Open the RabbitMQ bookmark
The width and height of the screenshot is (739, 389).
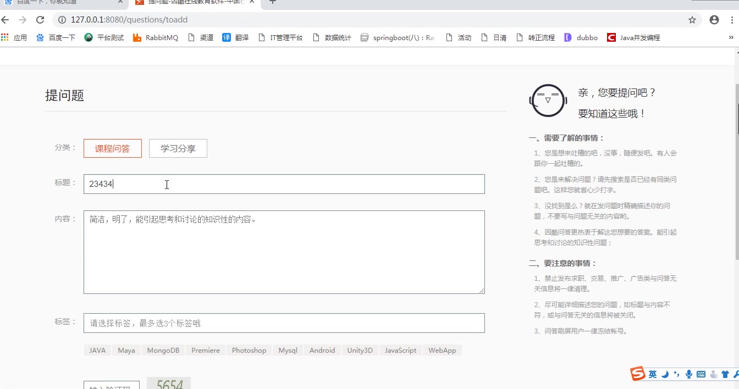(x=156, y=37)
